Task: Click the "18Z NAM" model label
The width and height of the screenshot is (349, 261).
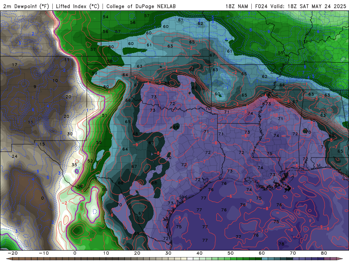Action: 236,6
